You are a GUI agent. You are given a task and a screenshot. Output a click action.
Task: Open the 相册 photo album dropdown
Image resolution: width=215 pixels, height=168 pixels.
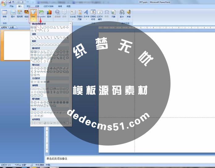pyautogui.click(x=27, y=15)
